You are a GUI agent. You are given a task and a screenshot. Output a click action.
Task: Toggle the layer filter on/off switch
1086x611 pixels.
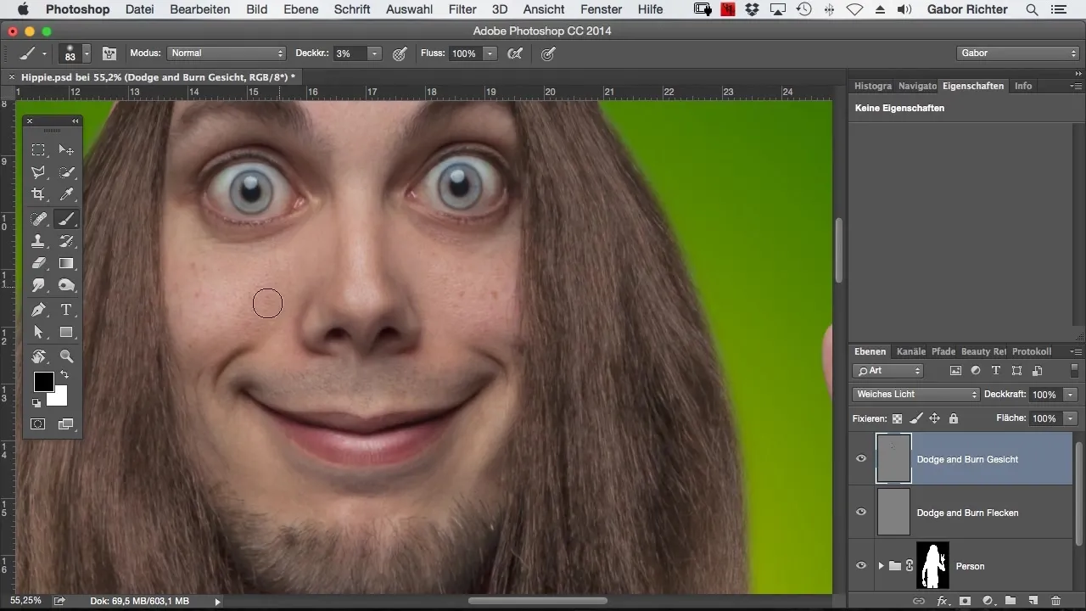pyautogui.click(x=1074, y=371)
